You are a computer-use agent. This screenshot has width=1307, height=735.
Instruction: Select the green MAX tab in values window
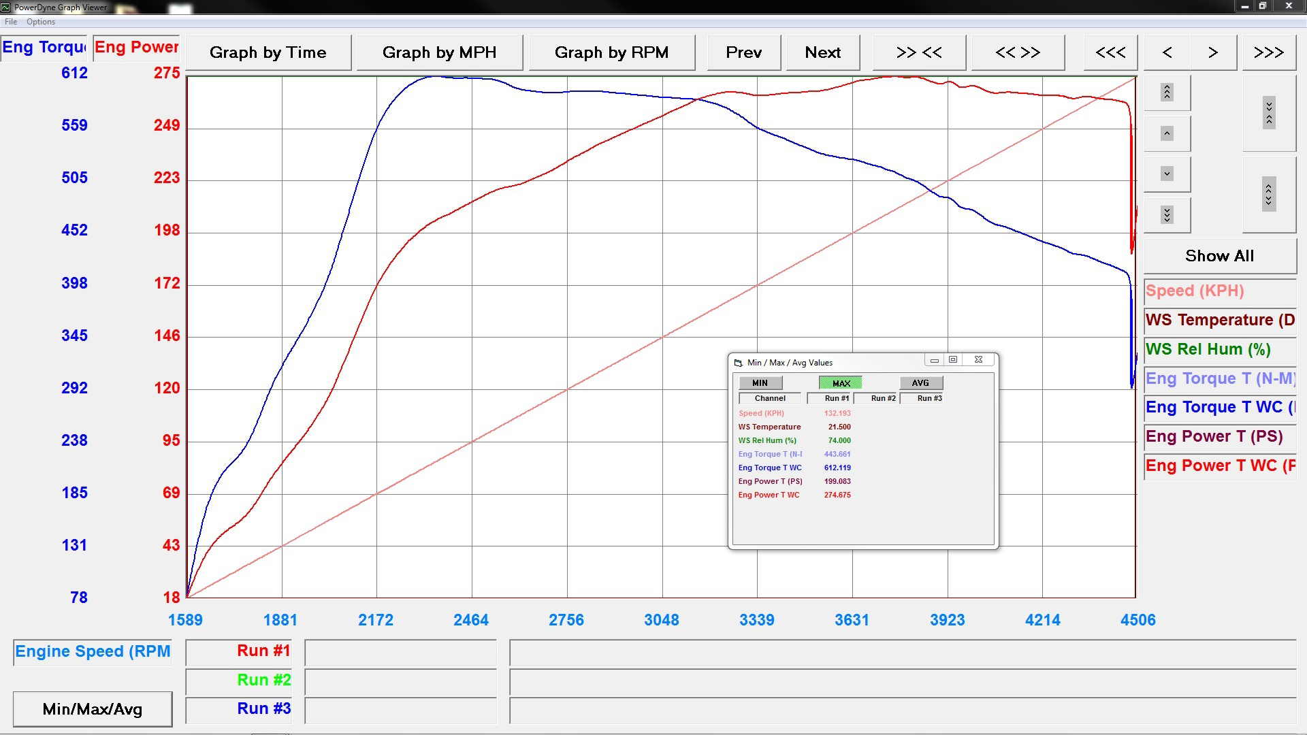pos(841,383)
